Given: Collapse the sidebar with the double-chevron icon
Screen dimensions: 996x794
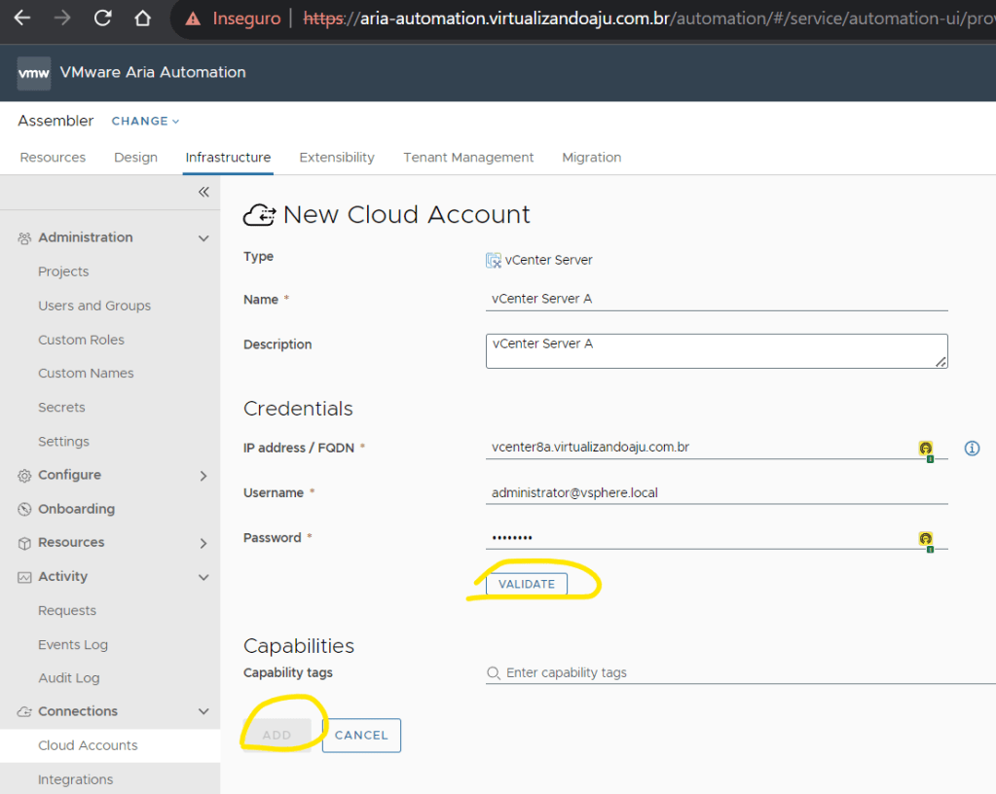Looking at the screenshot, I should (x=203, y=192).
